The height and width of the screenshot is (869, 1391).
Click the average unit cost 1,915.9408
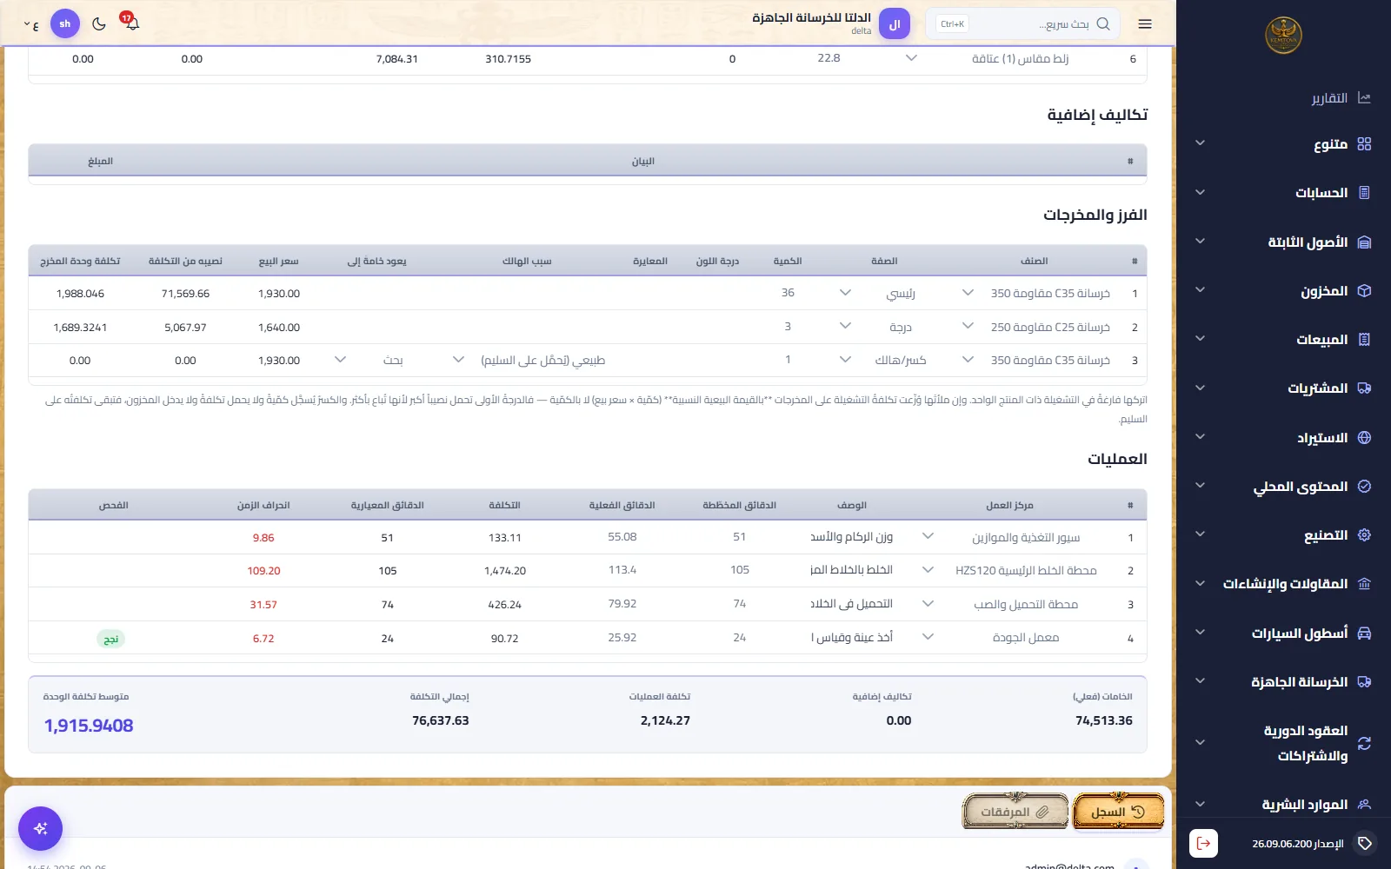89,726
